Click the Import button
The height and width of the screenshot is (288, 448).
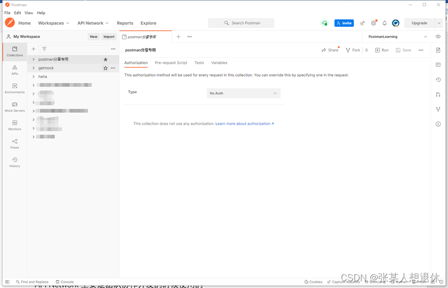tap(109, 37)
